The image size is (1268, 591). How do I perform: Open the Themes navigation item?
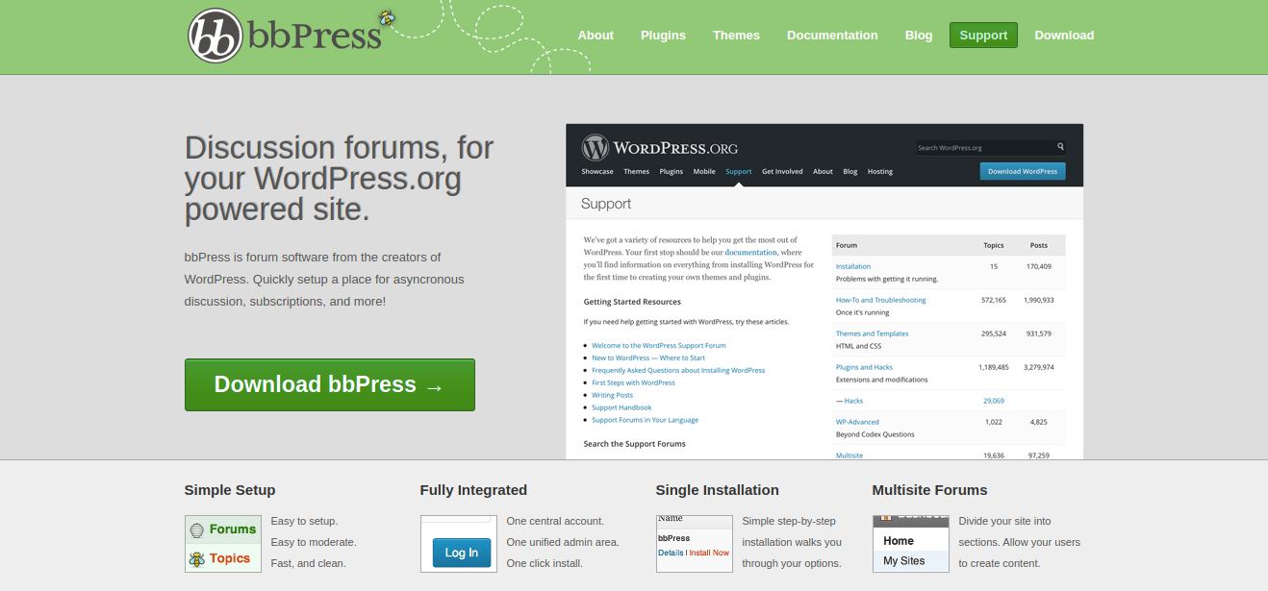pos(736,35)
